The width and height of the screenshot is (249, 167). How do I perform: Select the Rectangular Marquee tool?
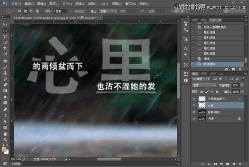pos(5,30)
